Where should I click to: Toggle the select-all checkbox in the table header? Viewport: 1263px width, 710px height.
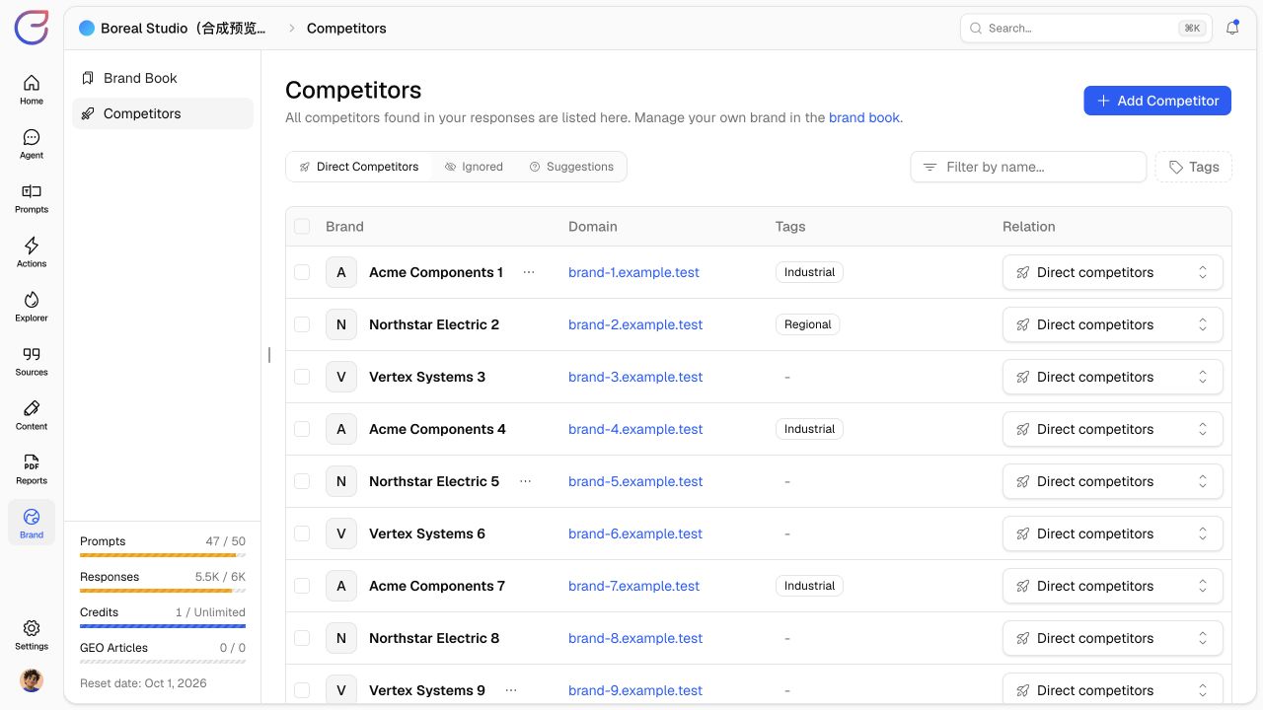[302, 227]
